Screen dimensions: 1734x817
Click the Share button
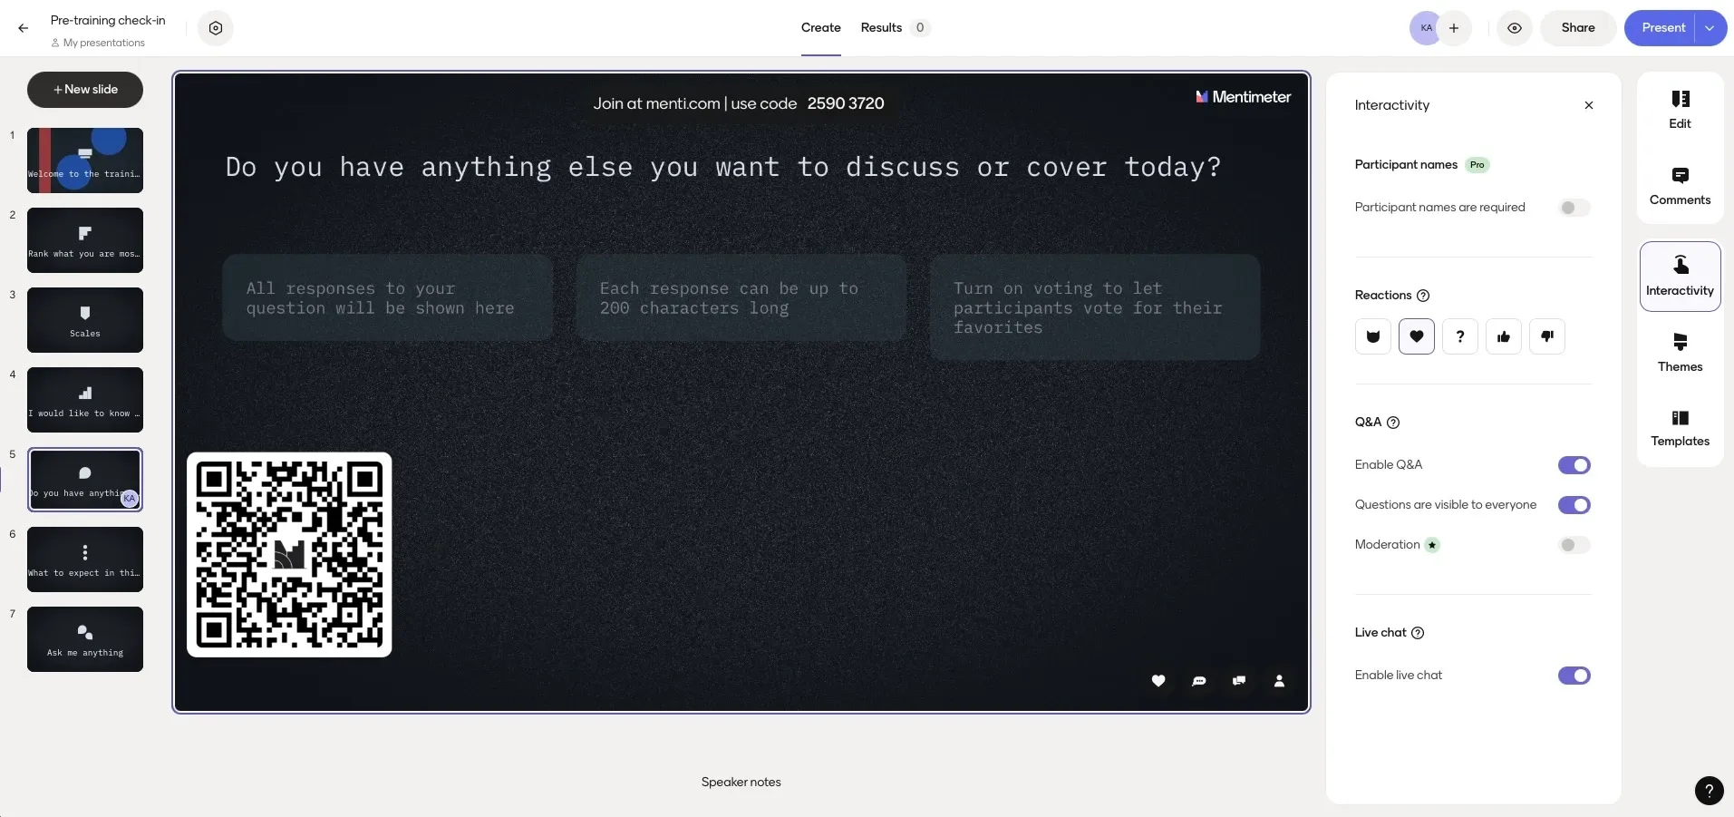(x=1577, y=28)
